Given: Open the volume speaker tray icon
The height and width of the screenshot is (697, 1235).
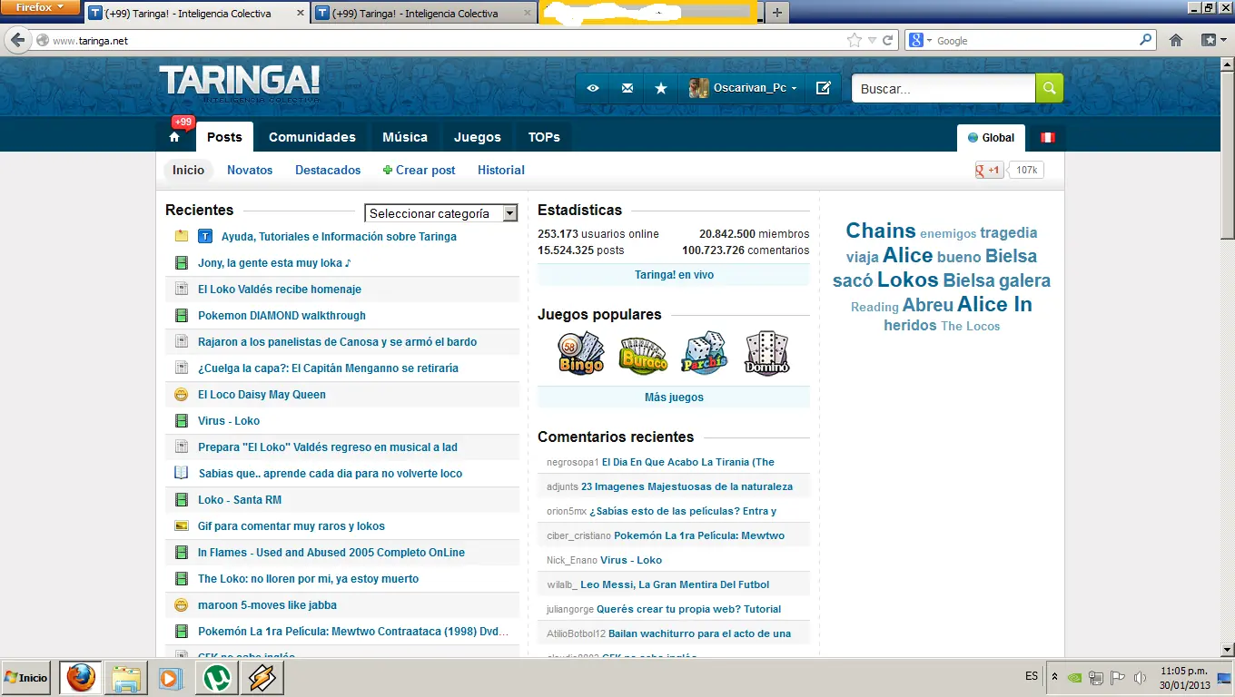Looking at the screenshot, I should pyautogui.click(x=1140, y=677).
